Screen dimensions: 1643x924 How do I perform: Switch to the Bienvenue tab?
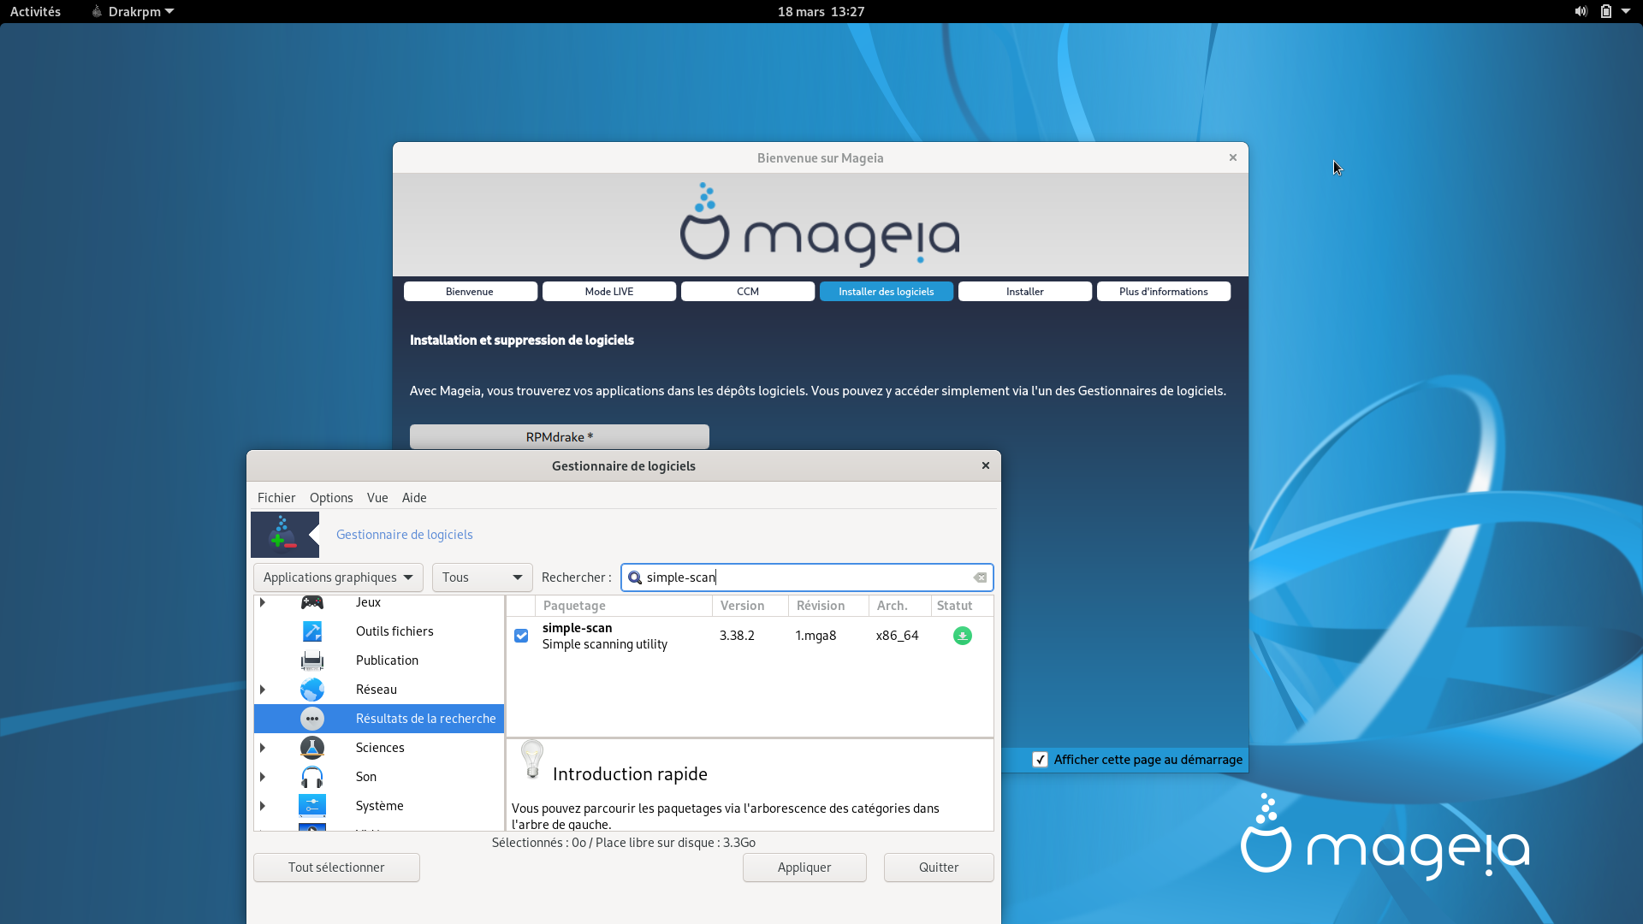(470, 292)
